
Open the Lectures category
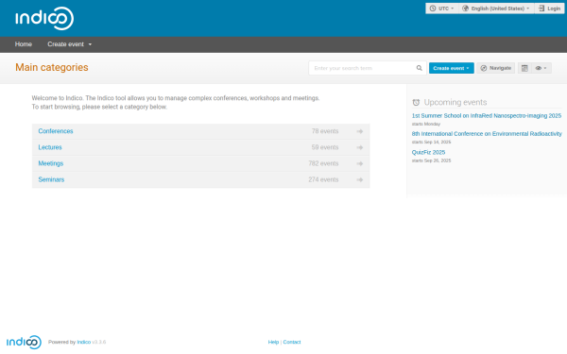pos(50,147)
